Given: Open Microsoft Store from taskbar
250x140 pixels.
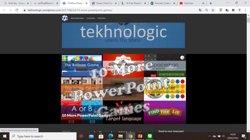Looking at the screenshot, I should [101, 136].
